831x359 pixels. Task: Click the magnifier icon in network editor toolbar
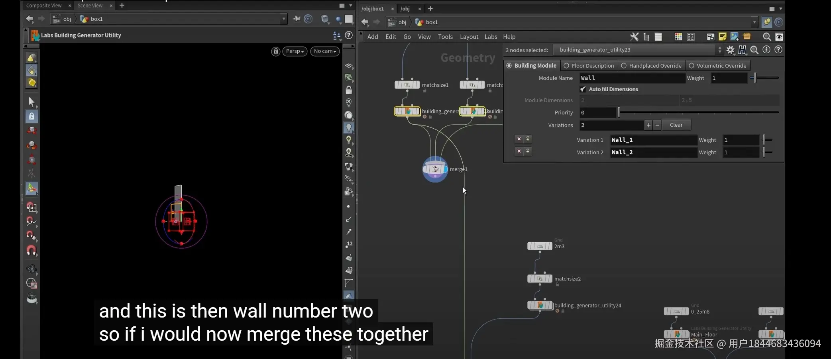tap(767, 37)
